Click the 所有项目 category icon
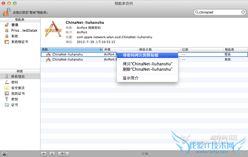 click(x=7, y=76)
